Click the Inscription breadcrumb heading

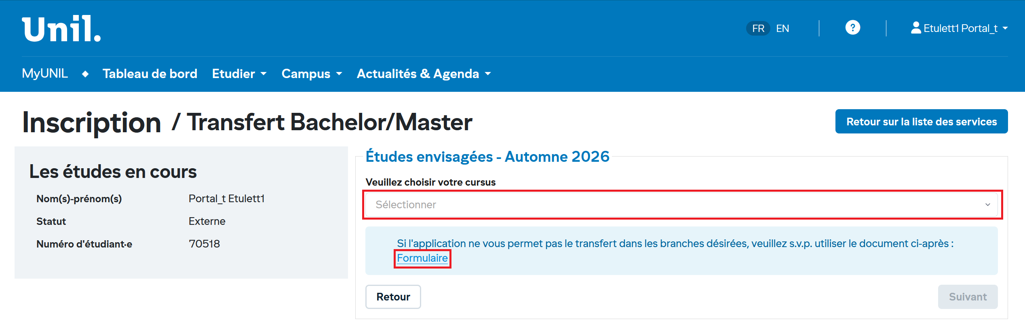(x=92, y=123)
